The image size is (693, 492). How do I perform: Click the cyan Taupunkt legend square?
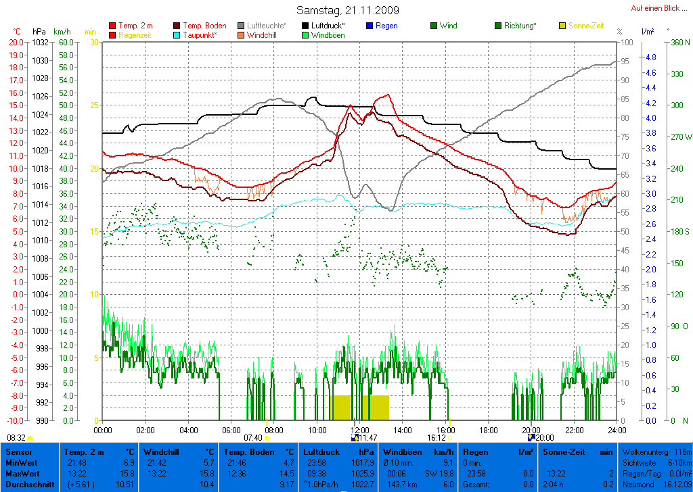[177, 34]
